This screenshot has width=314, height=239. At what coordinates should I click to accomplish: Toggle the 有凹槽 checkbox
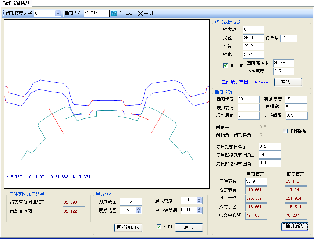tap(225, 65)
